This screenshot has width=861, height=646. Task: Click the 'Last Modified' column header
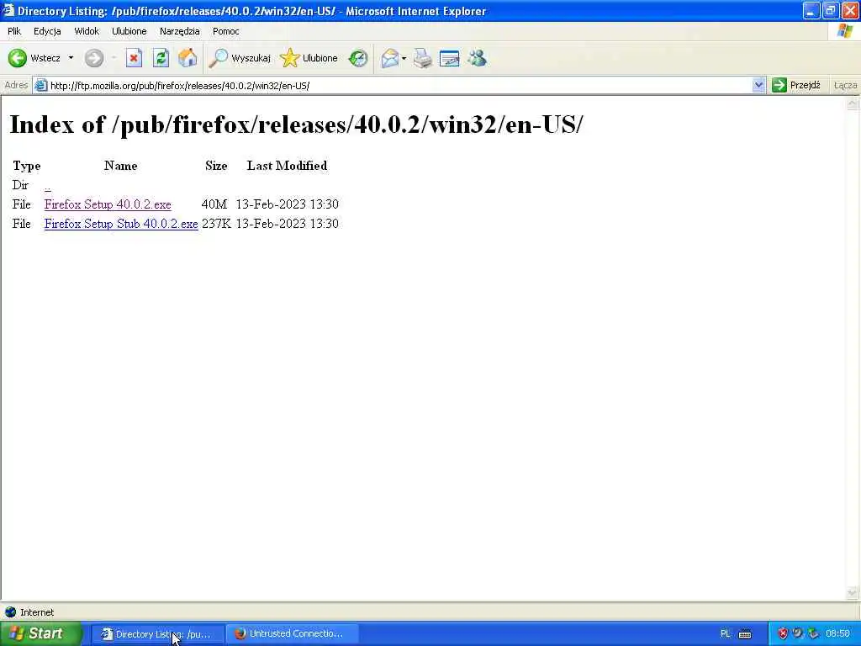(288, 166)
